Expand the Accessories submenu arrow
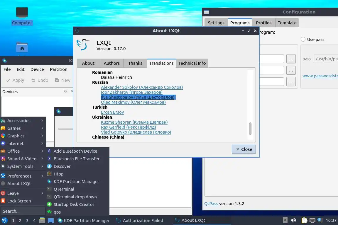 (x=42, y=121)
